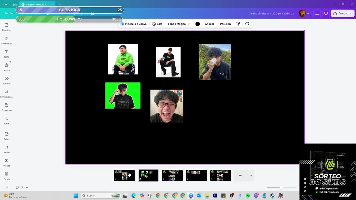The height and width of the screenshot is (200, 356).
Task: Open the Windows Start menu
Action: point(76,196)
